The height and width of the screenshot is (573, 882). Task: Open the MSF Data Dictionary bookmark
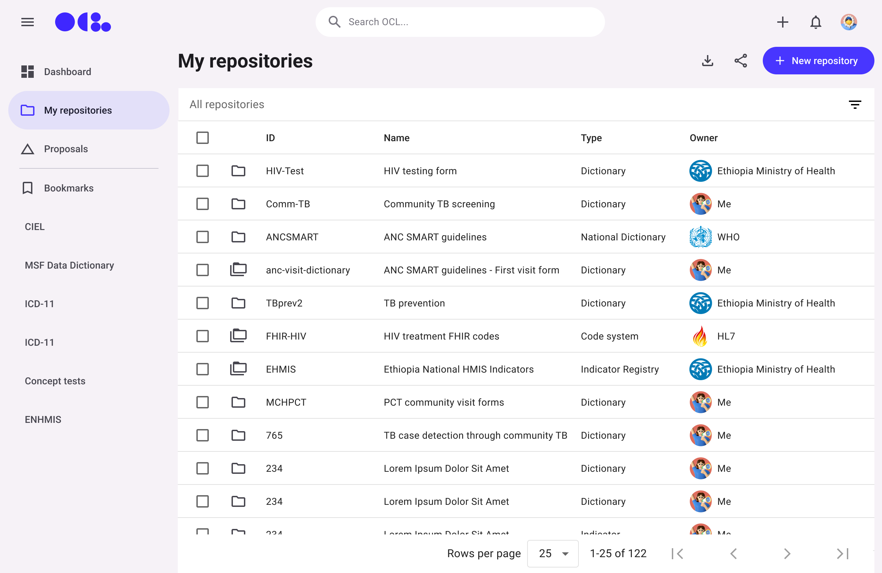coord(69,265)
